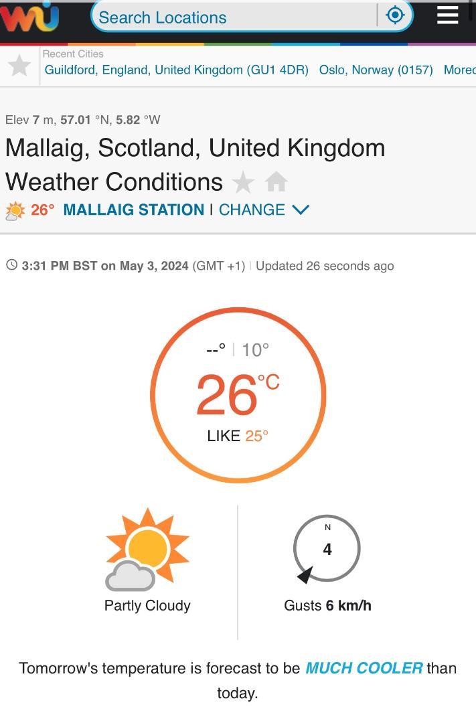
Task: Open the CHANGE station selector
Action: coord(251,210)
